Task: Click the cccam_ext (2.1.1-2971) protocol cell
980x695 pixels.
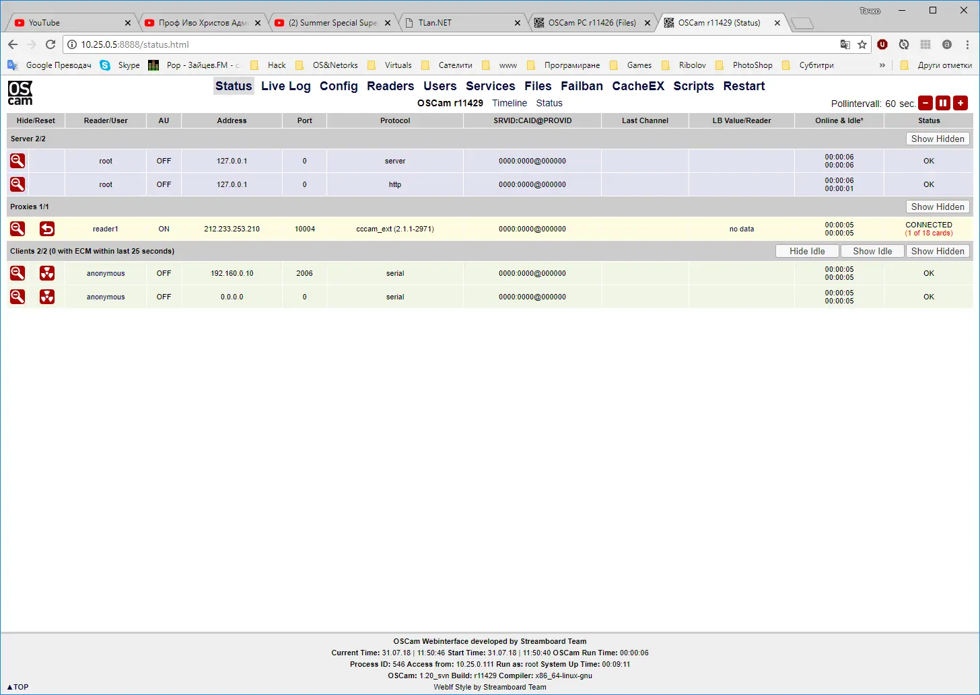Action: click(395, 229)
